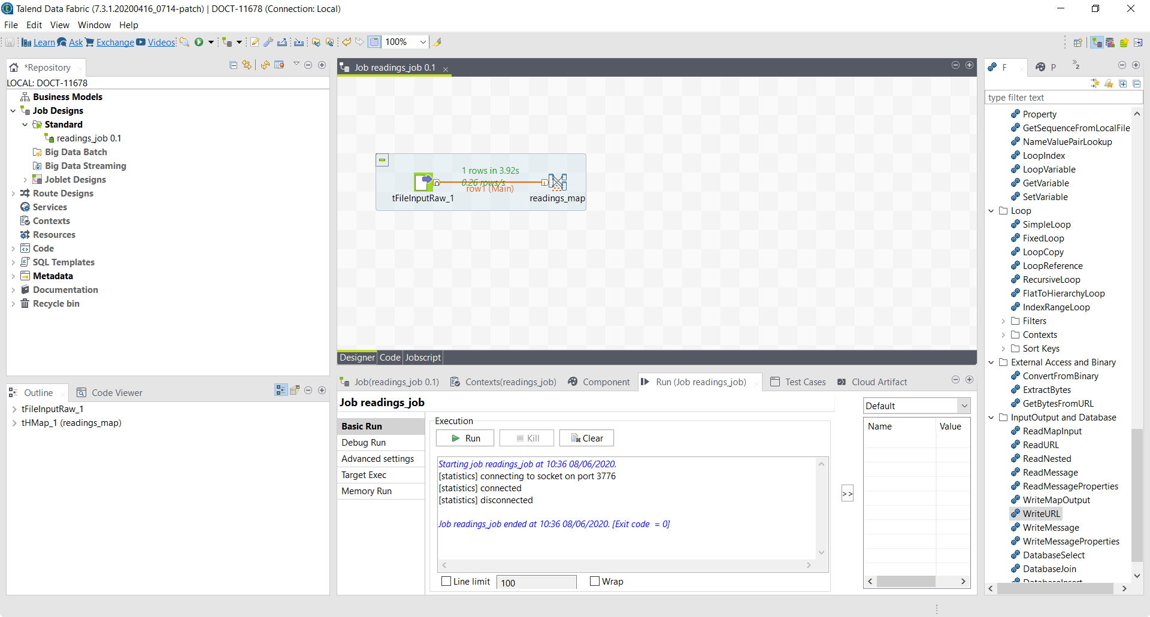Open the Exchange link in toolbar
Image resolution: width=1150 pixels, height=617 pixels.
pyautogui.click(x=115, y=43)
